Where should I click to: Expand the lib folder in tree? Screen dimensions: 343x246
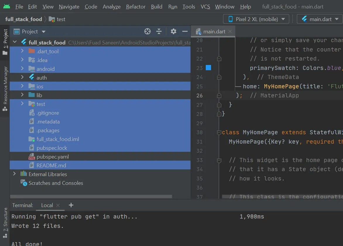pos(22,95)
